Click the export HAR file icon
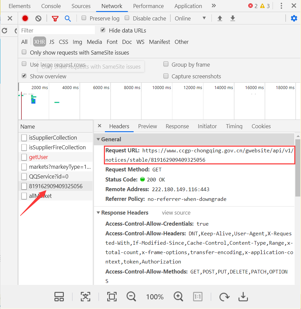This screenshot has height=309, width=301. 233,18
